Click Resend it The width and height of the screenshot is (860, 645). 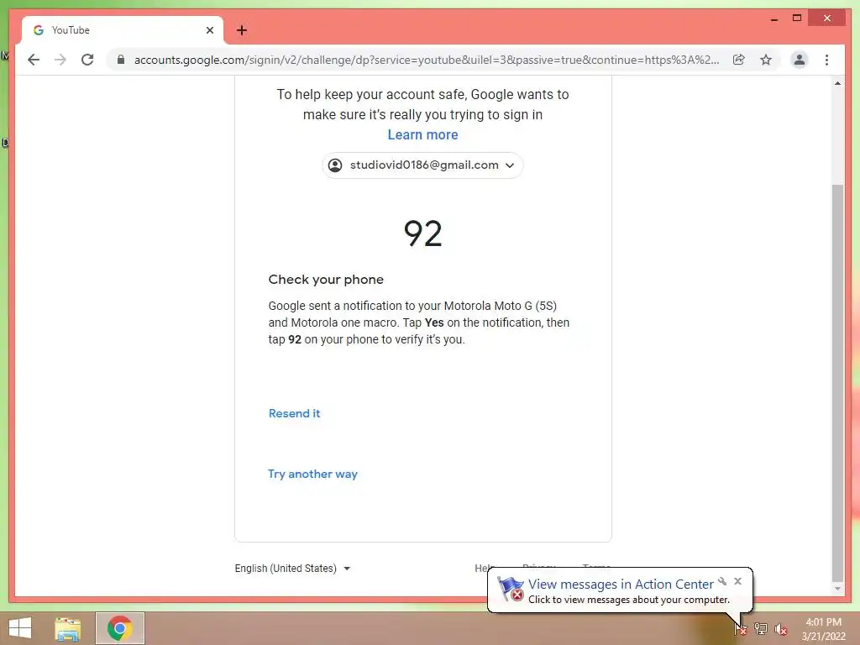pos(295,413)
